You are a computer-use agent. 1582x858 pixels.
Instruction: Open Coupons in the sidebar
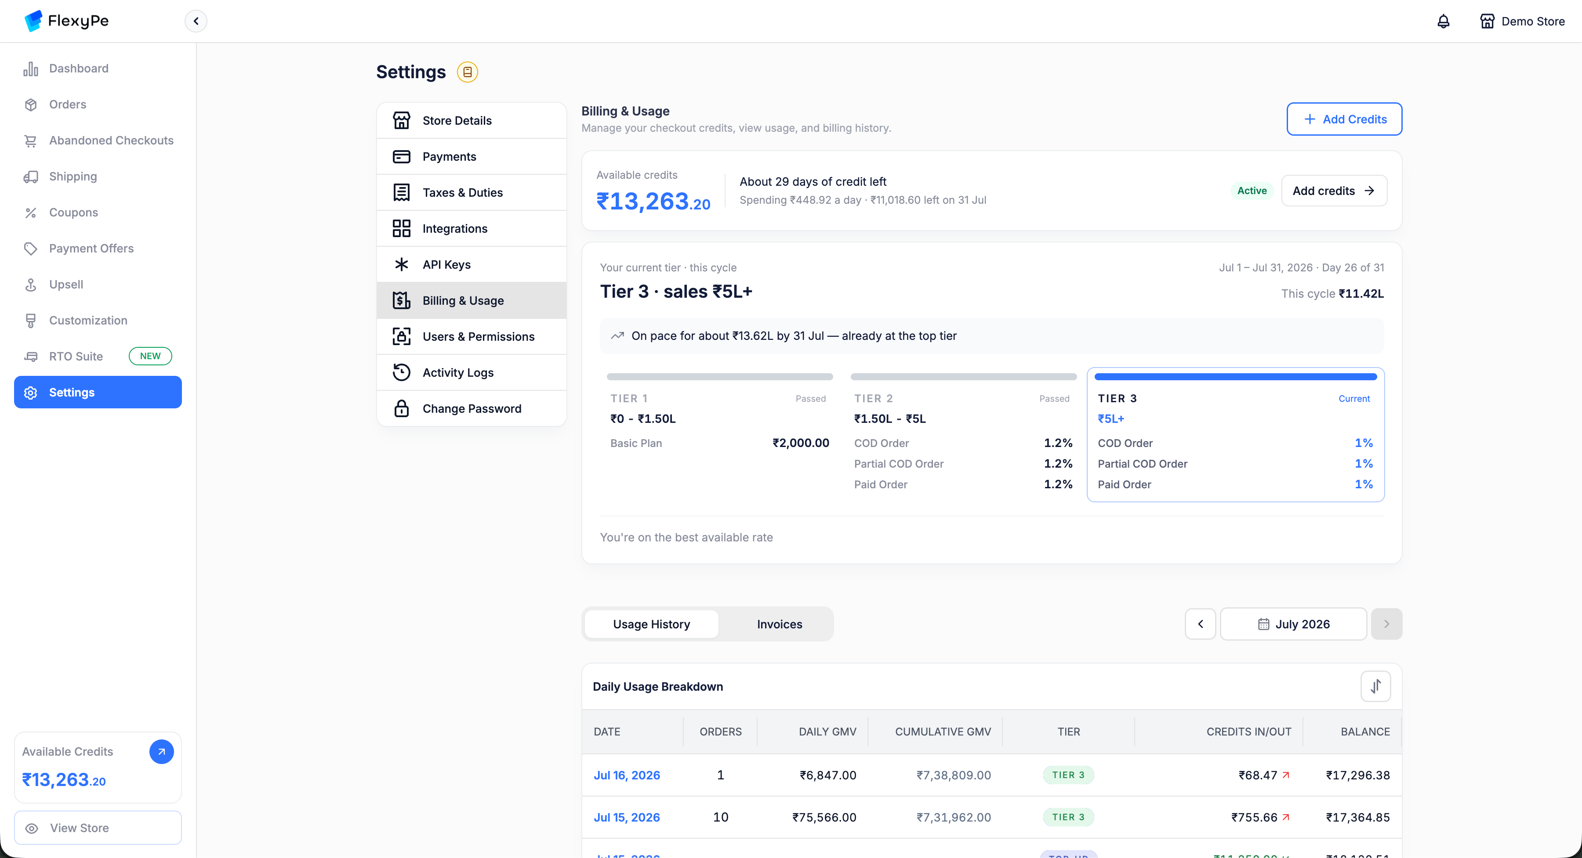tap(98, 213)
